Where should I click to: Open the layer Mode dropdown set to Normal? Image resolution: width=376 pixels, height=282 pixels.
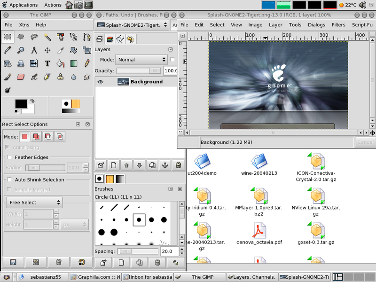(141, 60)
